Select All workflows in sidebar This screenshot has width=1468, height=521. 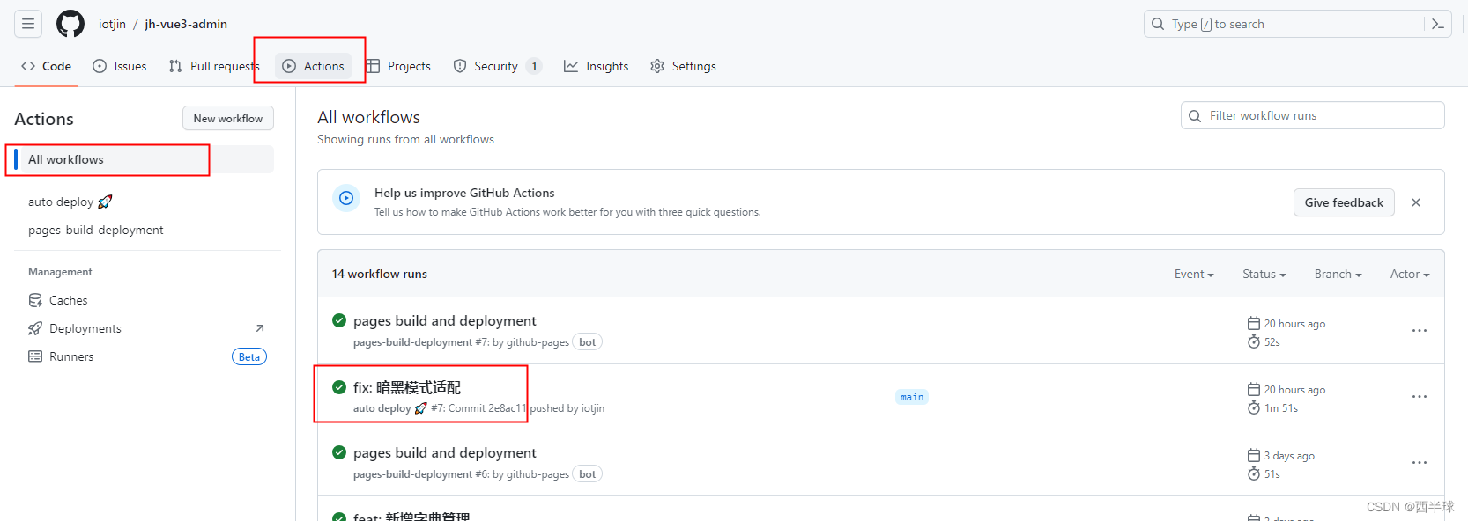[x=144, y=159]
